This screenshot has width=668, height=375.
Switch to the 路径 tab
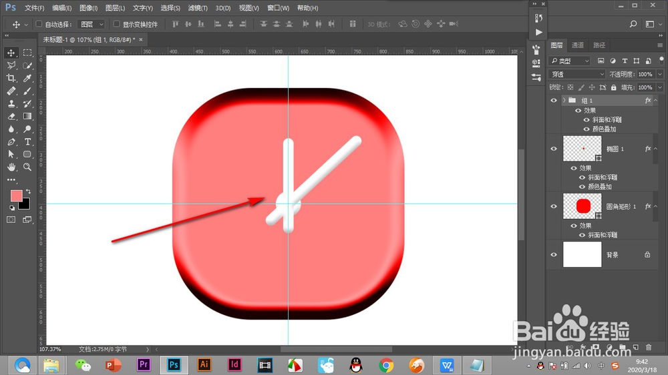[x=599, y=45]
